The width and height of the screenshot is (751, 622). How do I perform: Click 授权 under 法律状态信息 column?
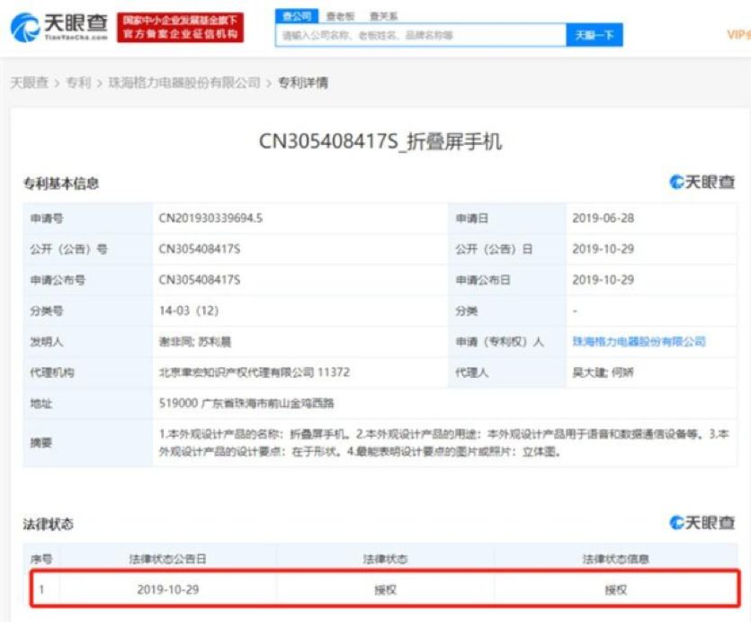[616, 590]
